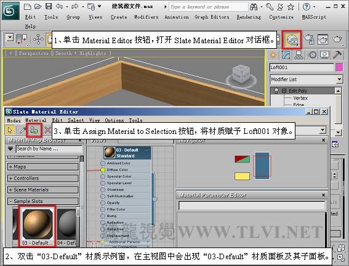The width and height of the screenshot is (349, 266).
Task: Toggle the Diffuse Color input socket
Action: tap(103, 170)
